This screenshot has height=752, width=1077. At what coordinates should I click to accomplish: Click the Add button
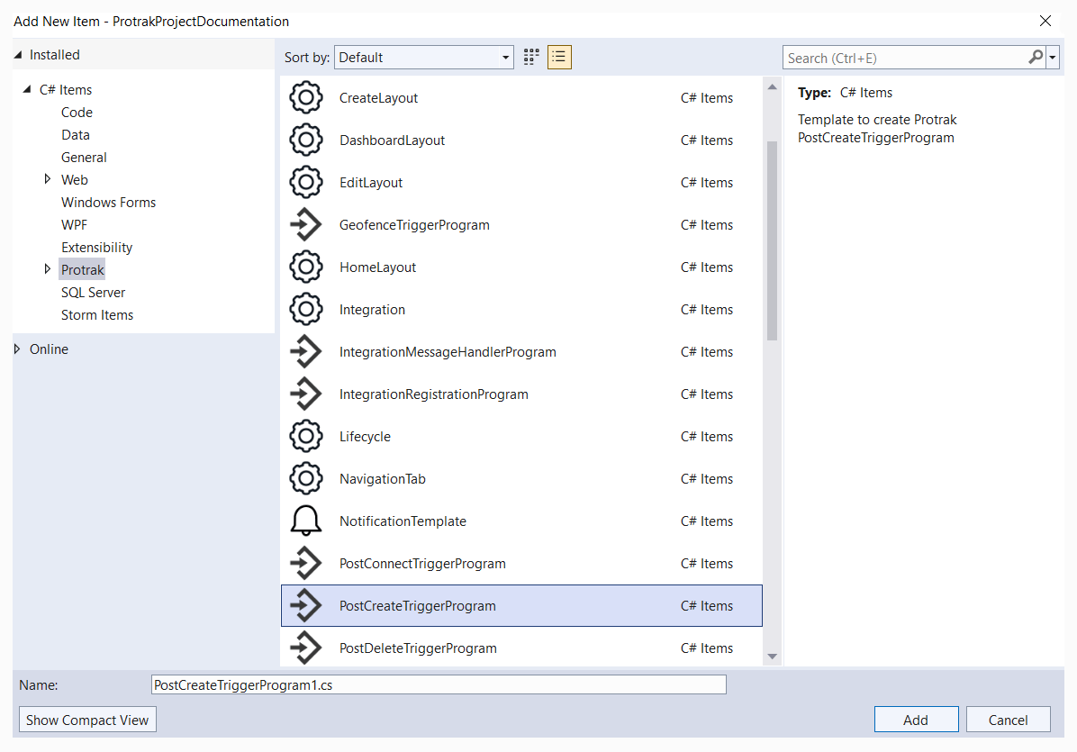(x=916, y=720)
